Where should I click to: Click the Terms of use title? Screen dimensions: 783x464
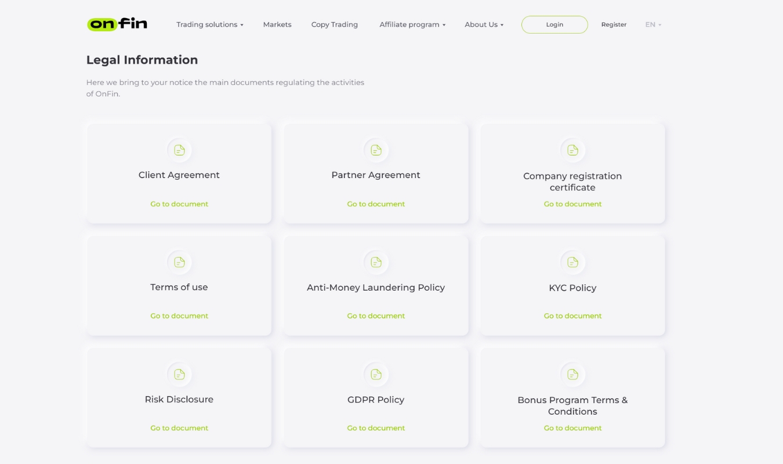tap(179, 287)
